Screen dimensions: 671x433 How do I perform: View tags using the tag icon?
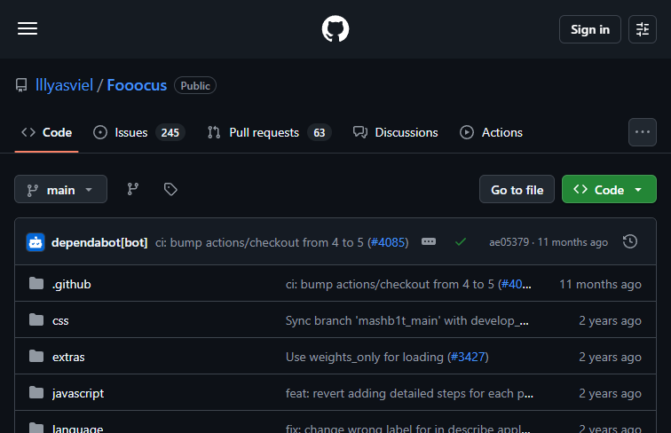click(170, 189)
